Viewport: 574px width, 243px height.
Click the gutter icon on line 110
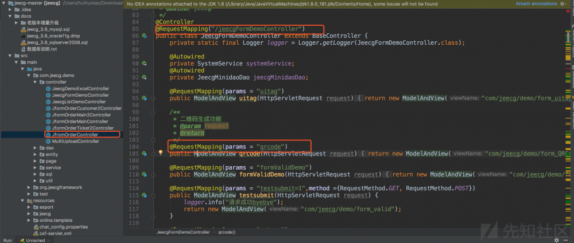point(144,174)
